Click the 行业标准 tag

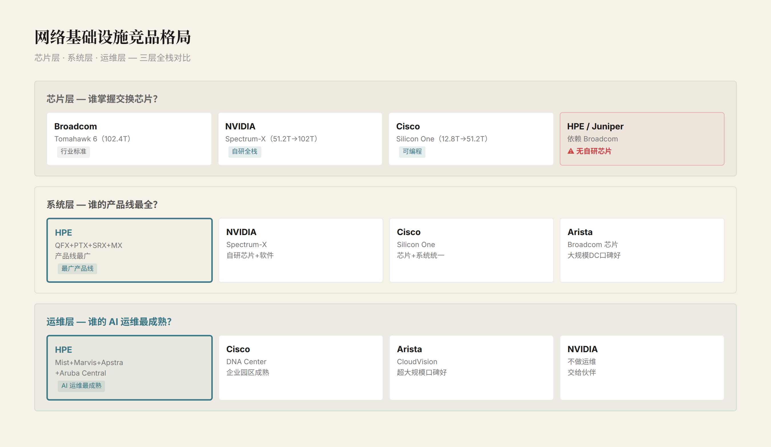73,151
